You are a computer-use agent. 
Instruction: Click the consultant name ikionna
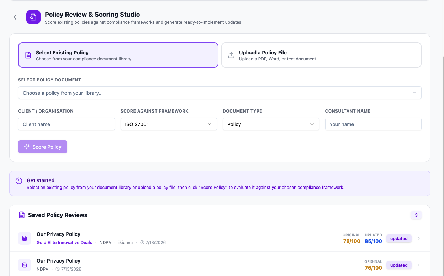click(x=126, y=243)
